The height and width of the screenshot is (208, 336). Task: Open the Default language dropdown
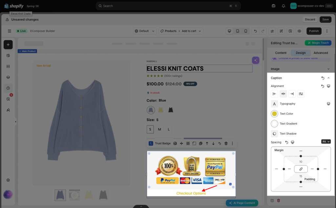tap(145, 31)
